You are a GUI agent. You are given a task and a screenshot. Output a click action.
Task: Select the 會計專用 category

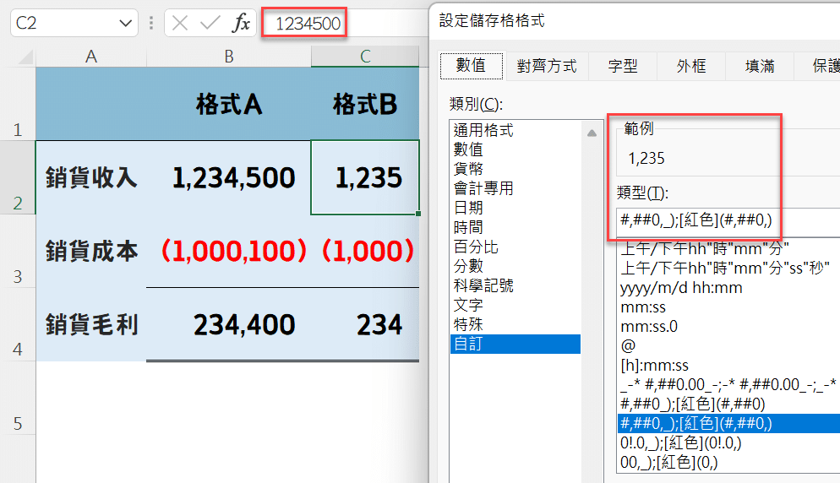(x=515, y=188)
